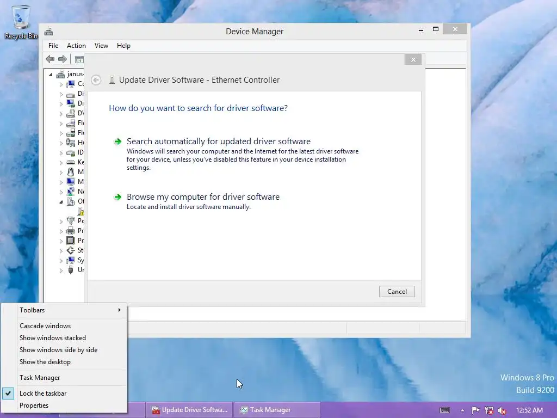557x418 pixels.
Task: Choose Show the desktop
Action: 64,362
